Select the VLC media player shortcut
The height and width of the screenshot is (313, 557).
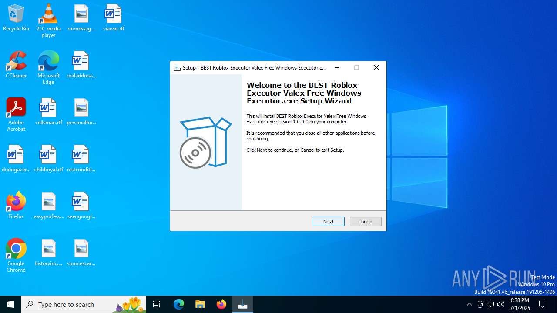[48, 21]
